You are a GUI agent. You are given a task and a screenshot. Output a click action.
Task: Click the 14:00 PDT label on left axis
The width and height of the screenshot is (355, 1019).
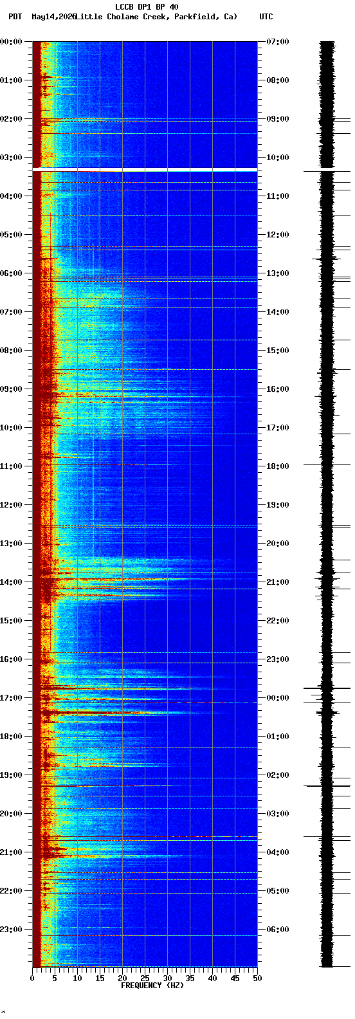(x=11, y=582)
